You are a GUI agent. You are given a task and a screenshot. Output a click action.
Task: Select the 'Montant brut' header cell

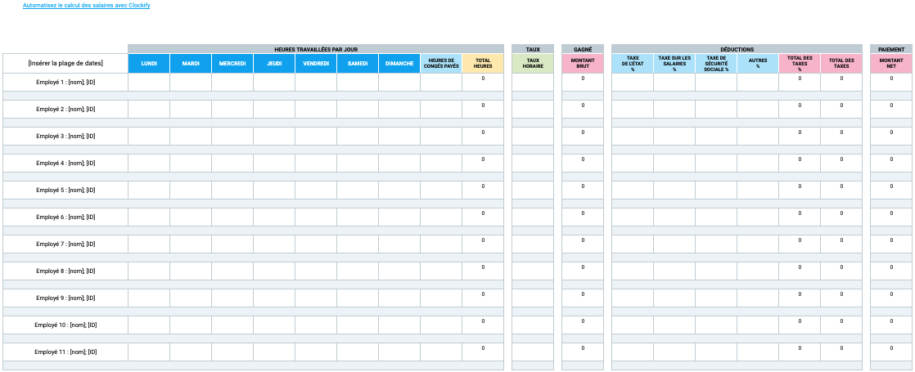click(583, 64)
